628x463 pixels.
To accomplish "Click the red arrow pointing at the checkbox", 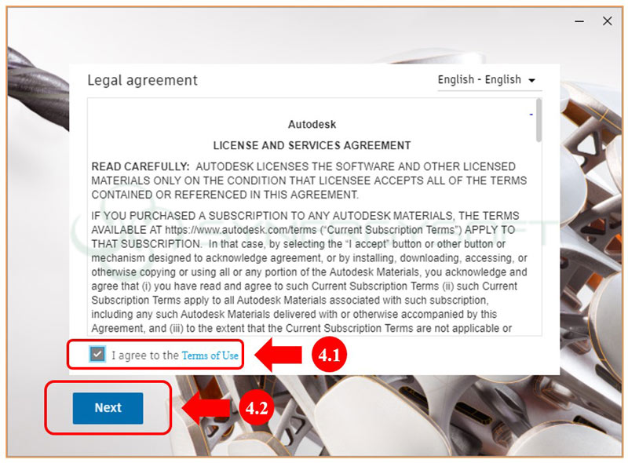I will coord(279,355).
